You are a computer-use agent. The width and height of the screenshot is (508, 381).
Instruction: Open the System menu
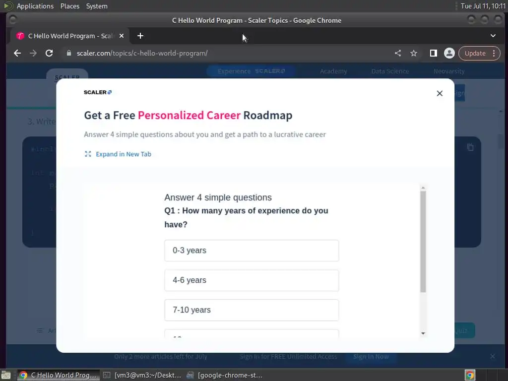(x=97, y=6)
